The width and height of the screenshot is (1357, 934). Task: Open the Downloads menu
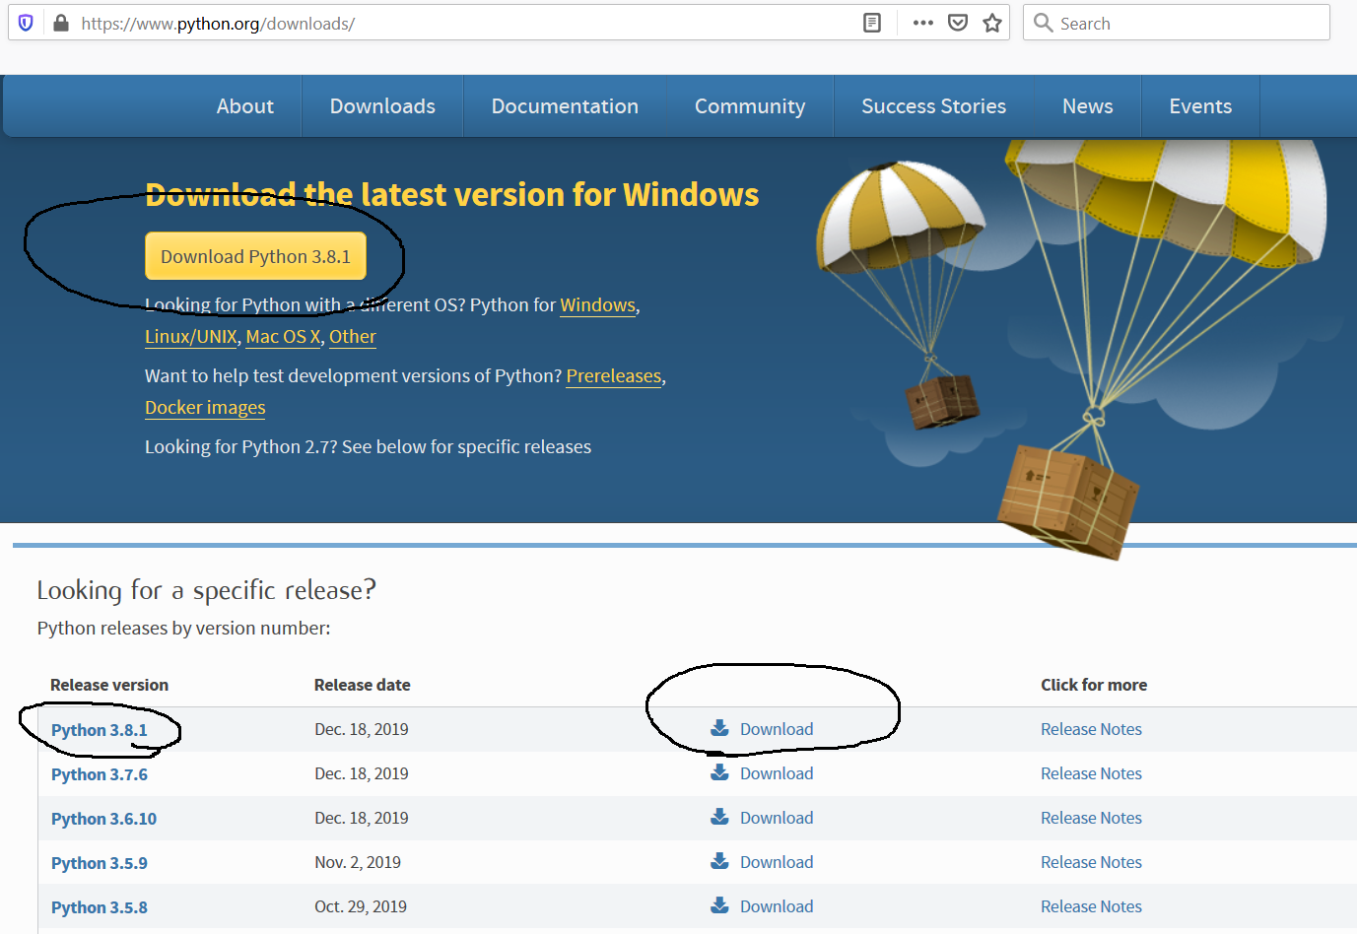point(382,106)
